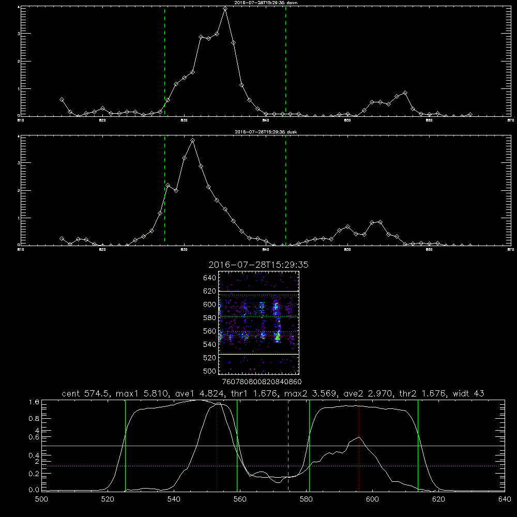Click the '620' x-axis label of bottom plot

click(x=438, y=499)
